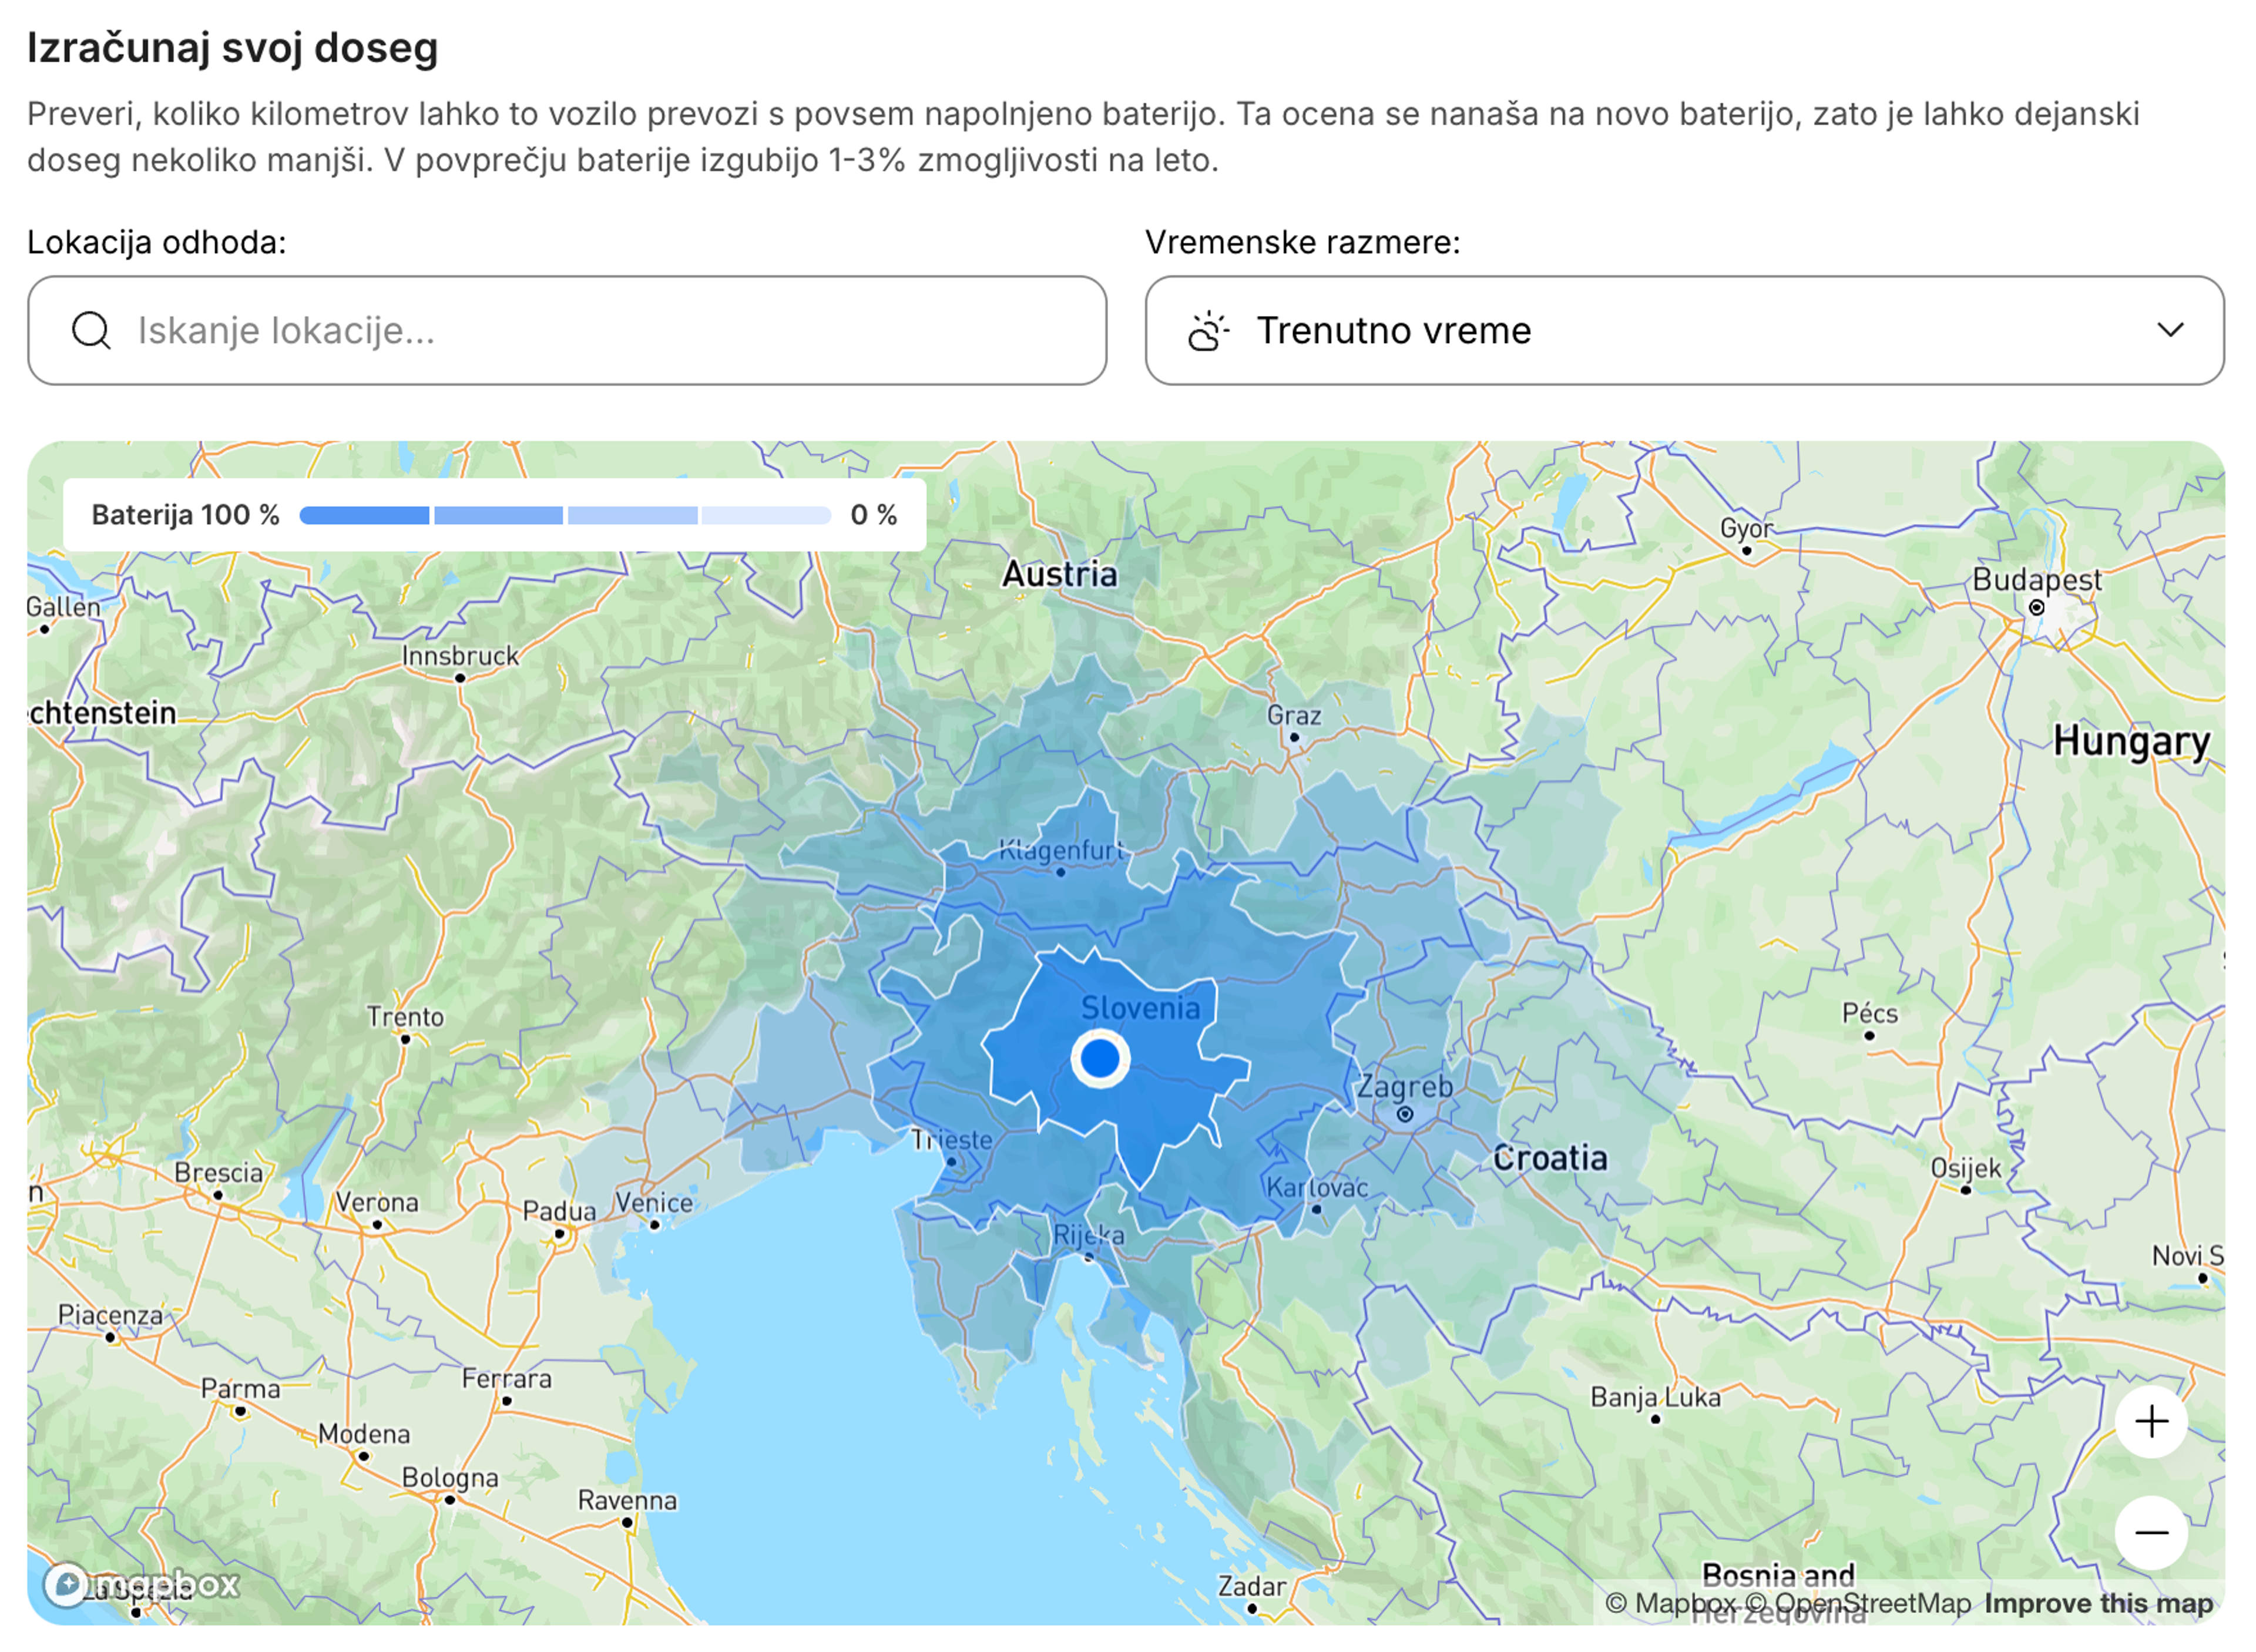Click the Innsbruck city label
This screenshot has height=1652, width=2256.
click(460, 656)
